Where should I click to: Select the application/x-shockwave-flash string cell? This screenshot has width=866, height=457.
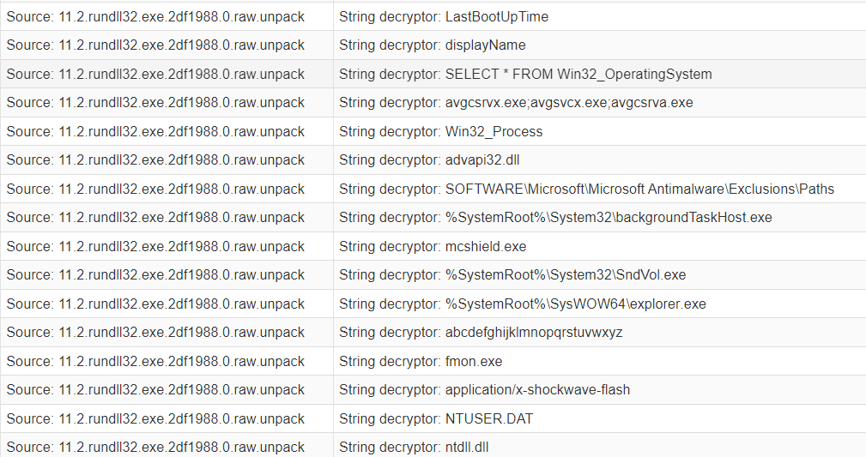(484, 389)
